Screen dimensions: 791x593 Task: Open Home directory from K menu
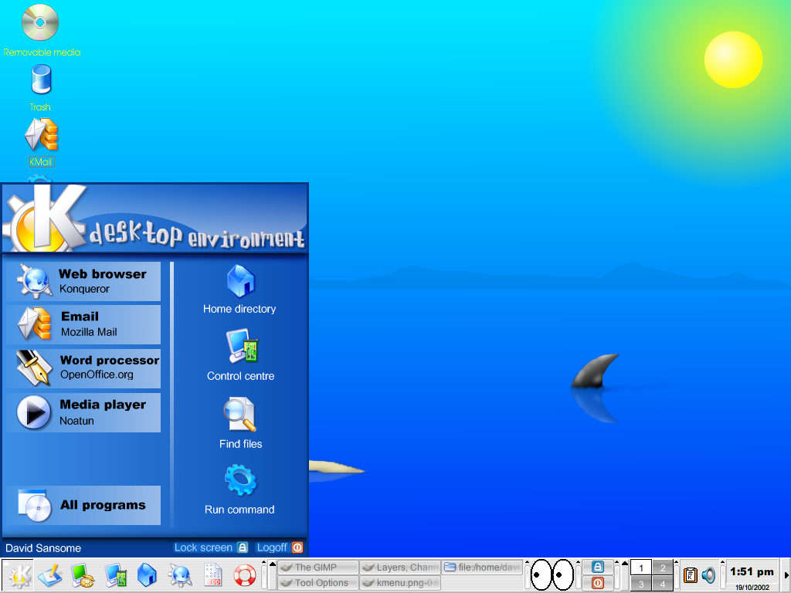(x=240, y=290)
